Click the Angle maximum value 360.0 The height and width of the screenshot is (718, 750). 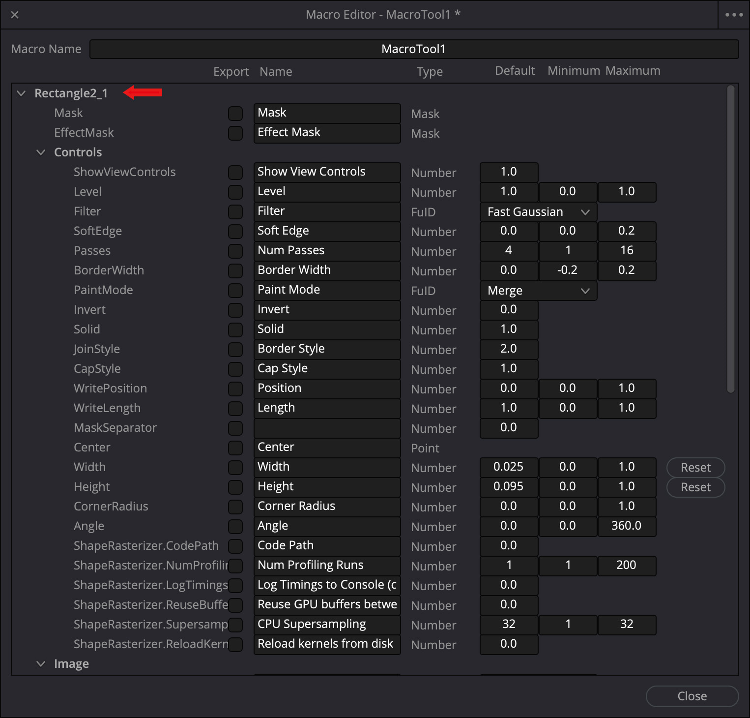626,526
